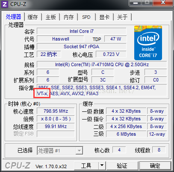
Task: Minimize the CPU-Z window
Action: pos(136,3)
